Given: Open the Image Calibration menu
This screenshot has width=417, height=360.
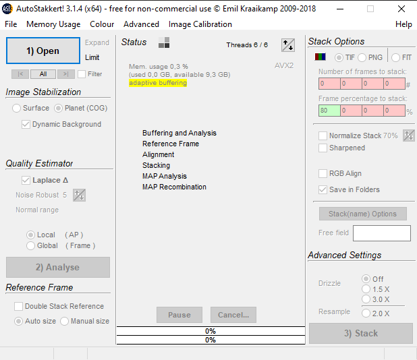Looking at the screenshot, I should 200,24.
